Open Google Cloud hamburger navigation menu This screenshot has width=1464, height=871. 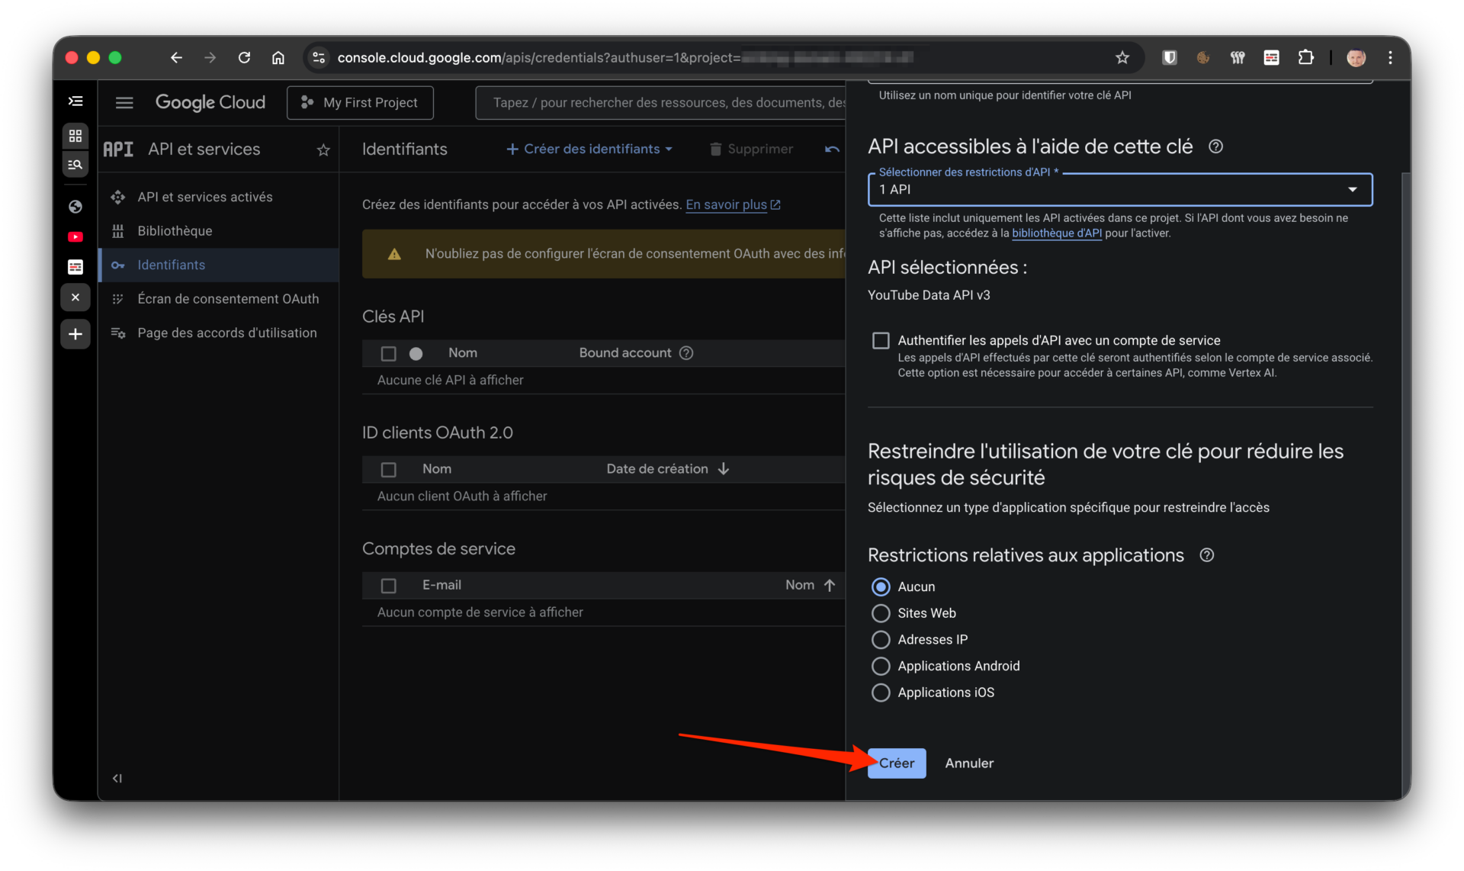pyautogui.click(x=124, y=102)
